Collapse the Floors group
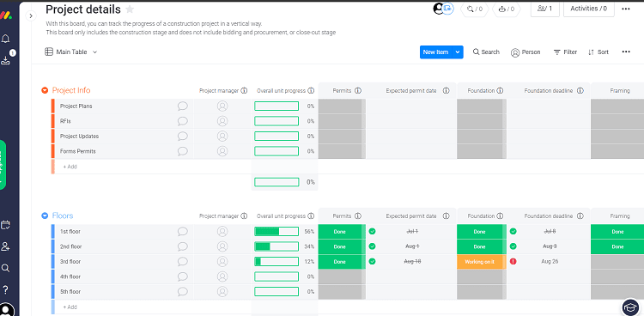Viewport: 644px width, 316px height. pos(45,216)
